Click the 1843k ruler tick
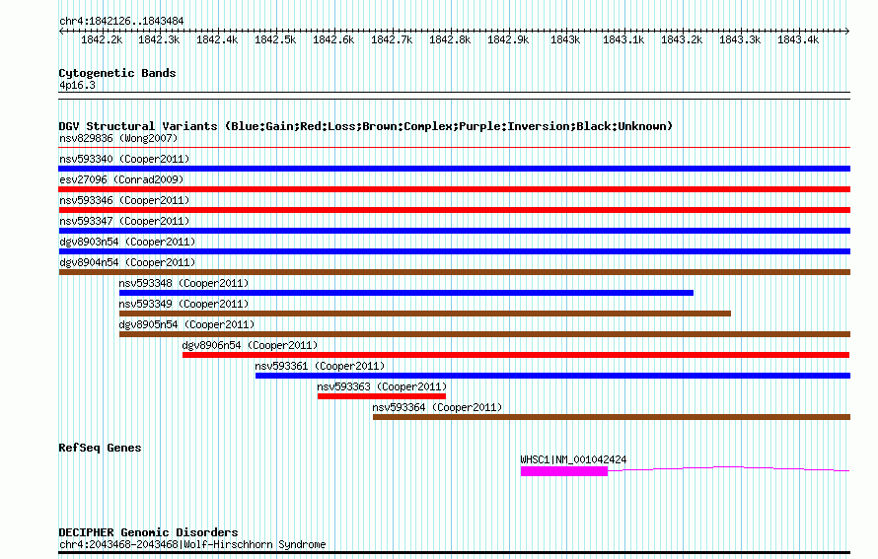This screenshot has width=878, height=559. (565, 39)
